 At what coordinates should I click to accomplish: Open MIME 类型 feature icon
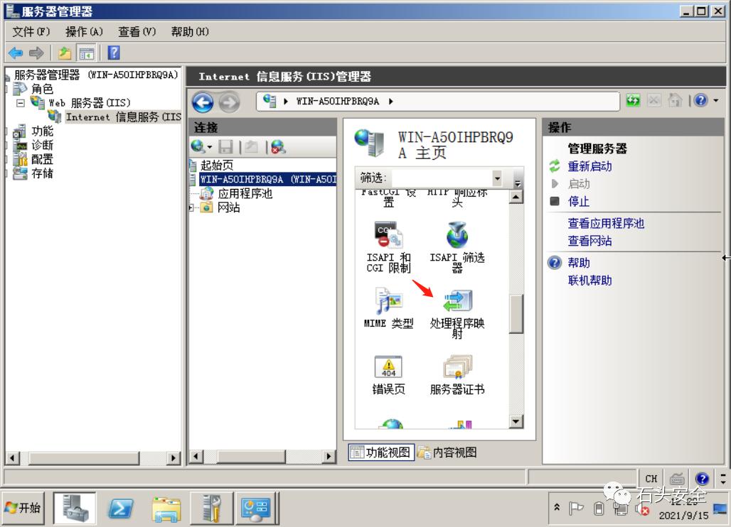point(388,308)
